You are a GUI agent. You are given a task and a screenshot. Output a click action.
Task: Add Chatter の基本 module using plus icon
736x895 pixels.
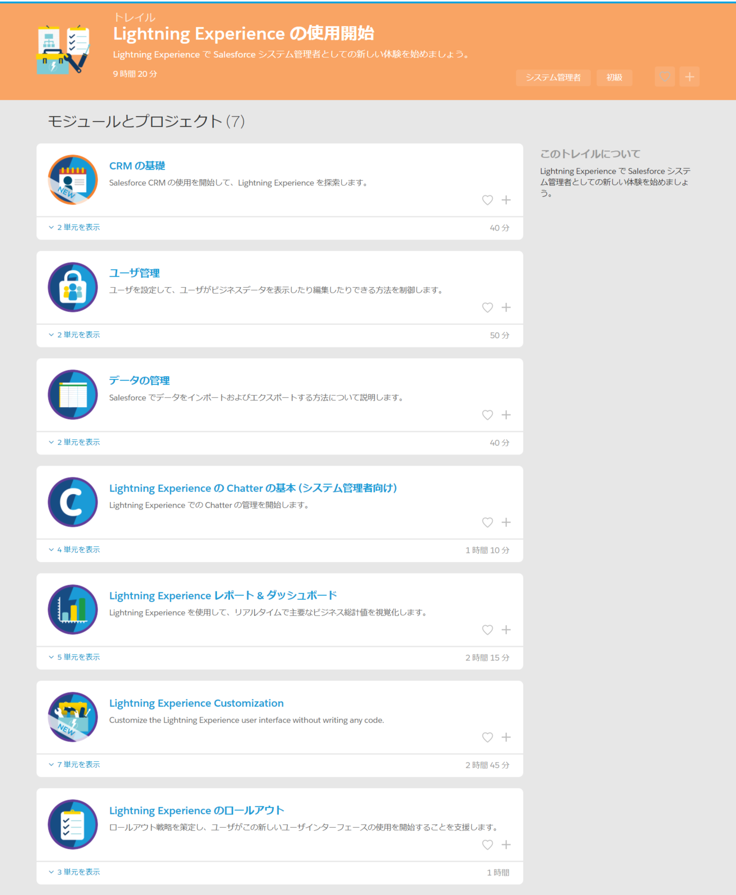[506, 522]
